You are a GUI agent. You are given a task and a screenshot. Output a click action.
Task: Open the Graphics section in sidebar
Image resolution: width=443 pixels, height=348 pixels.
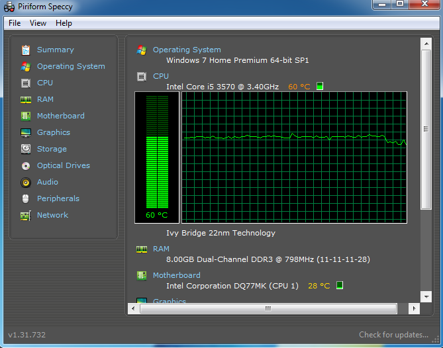click(x=54, y=133)
